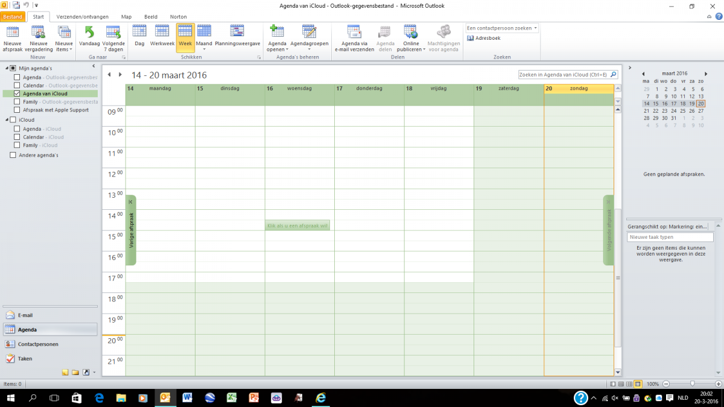The width and height of the screenshot is (724, 407).
Task: Open the Nieuwe items dropdown
Action: point(64,37)
